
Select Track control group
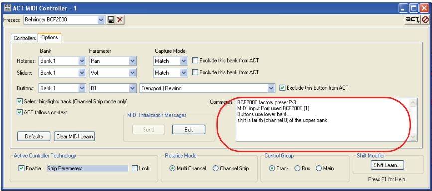(x=272, y=168)
